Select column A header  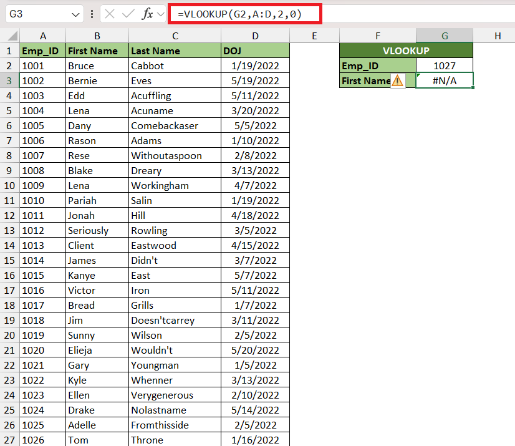pos(42,36)
